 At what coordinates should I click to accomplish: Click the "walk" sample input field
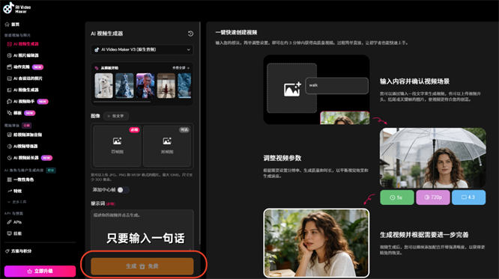(x=336, y=85)
